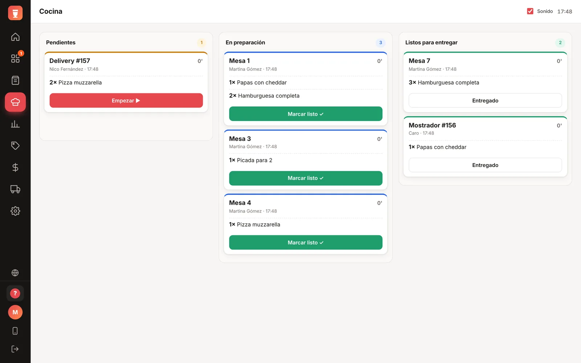Image resolution: width=581 pixels, height=363 pixels.
Task: Open the bar chart reports icon
Action: [x=15, y=124]
